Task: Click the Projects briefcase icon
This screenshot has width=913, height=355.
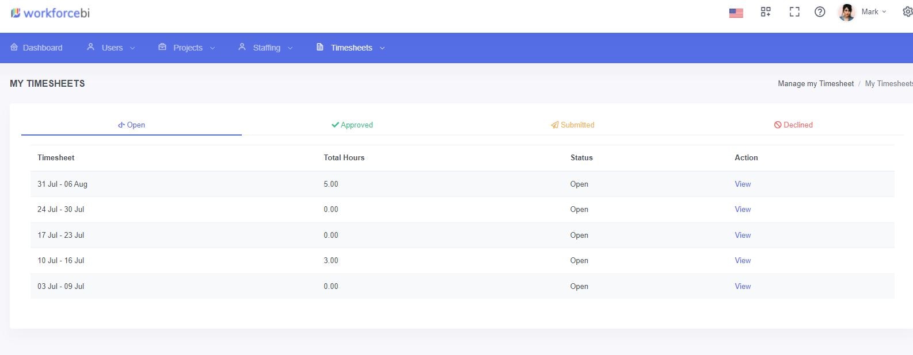Action: 162,47
